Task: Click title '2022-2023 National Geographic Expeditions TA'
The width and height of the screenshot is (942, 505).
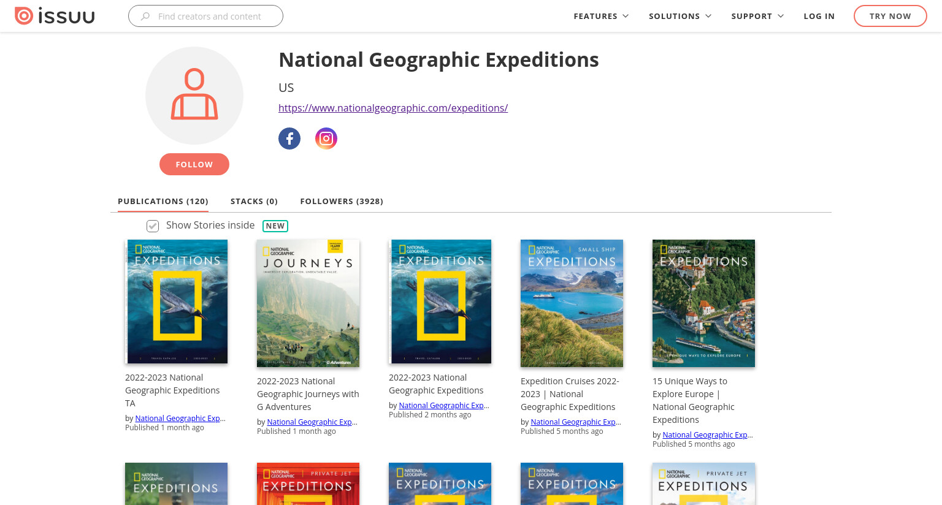Action: tap(172, 390)
